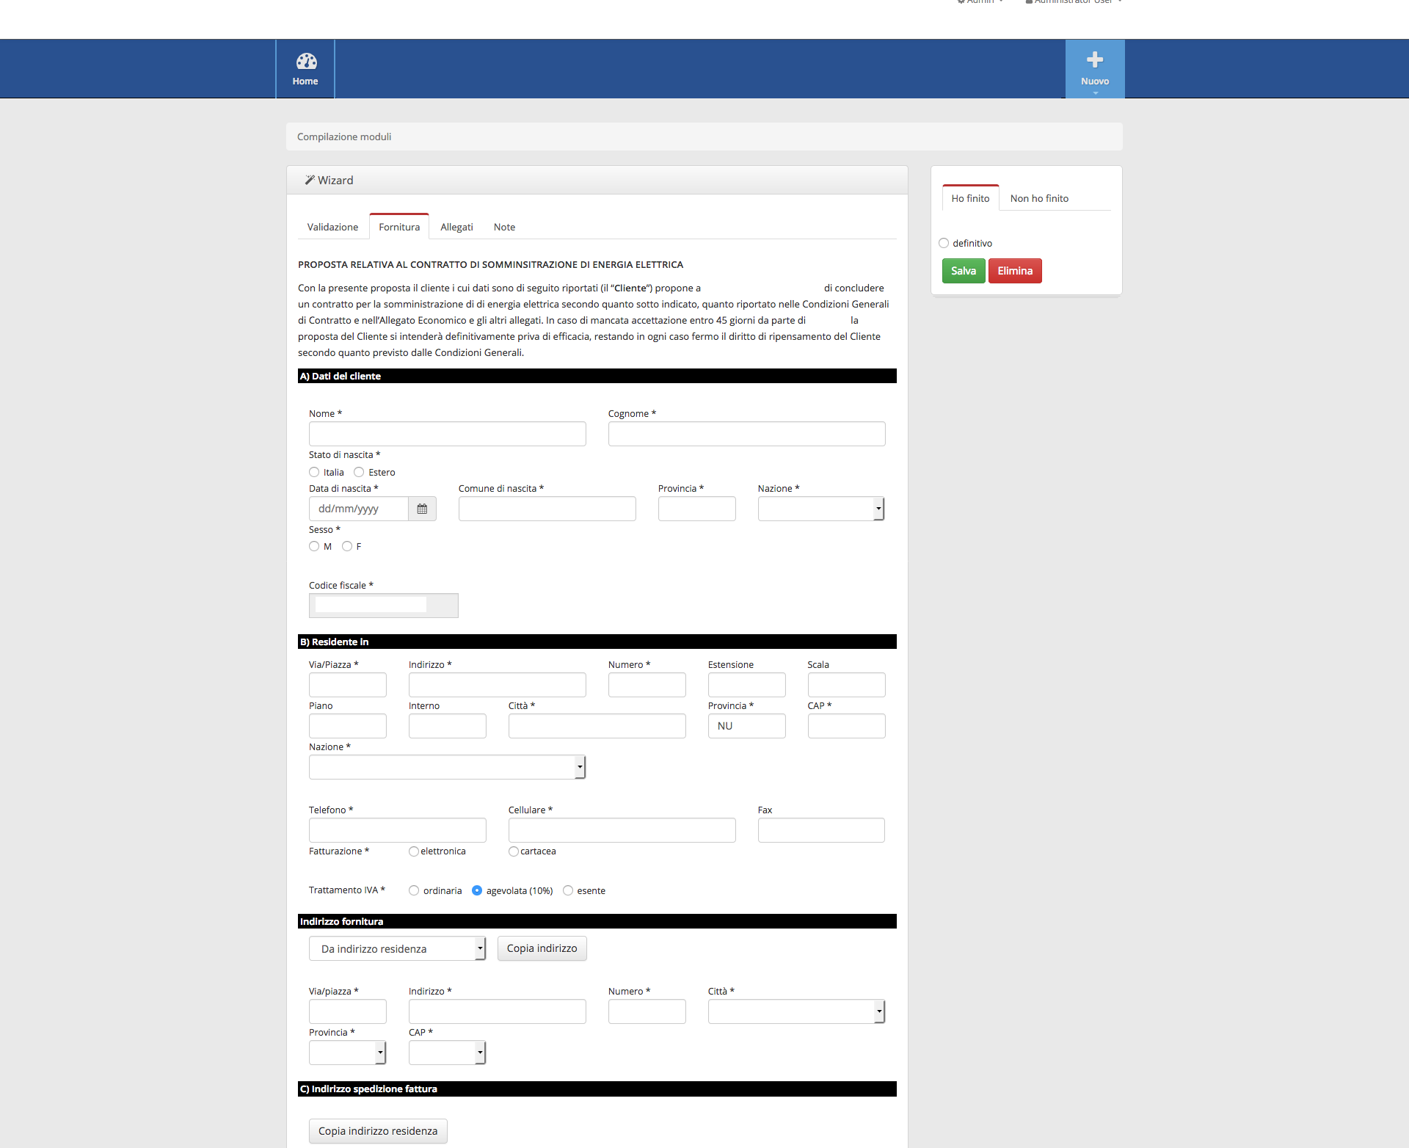
Task: Switch to the Allegati tab
Action: pyautogui.click(x=456, y=227)
